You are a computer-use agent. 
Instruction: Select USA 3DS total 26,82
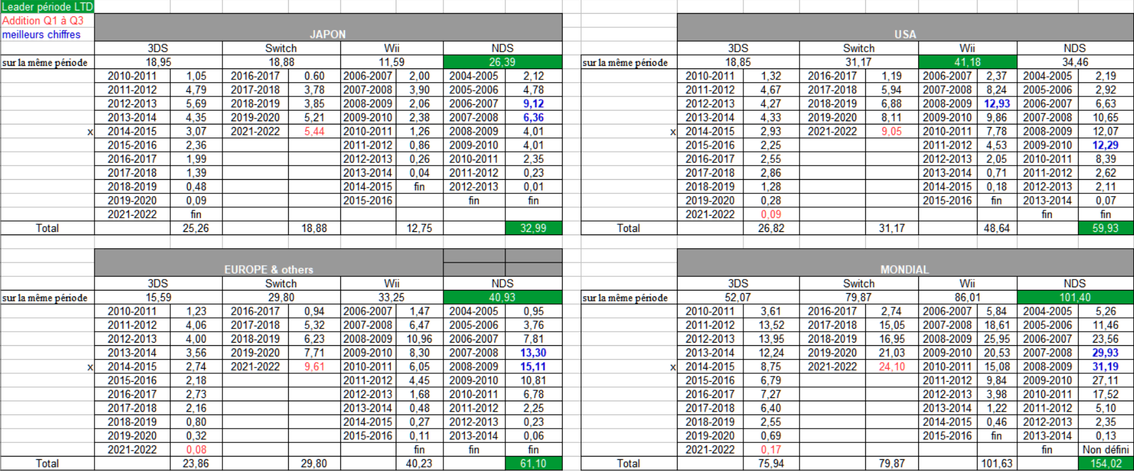pyautogui.click(x=771, y=228)
